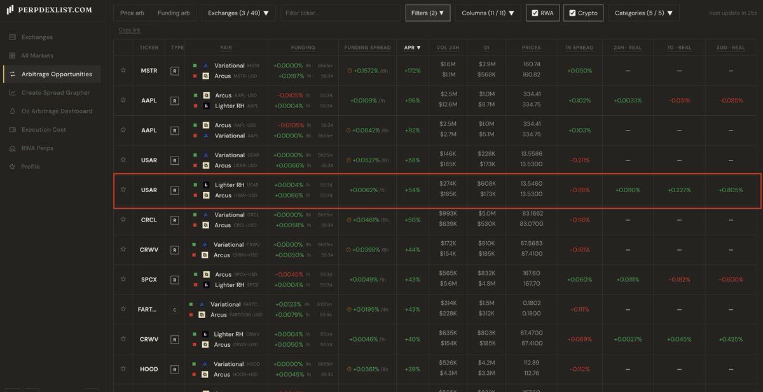Favorite the MSTR row star
This screenshot has width=763, height=392.
(x=123, y=70)
